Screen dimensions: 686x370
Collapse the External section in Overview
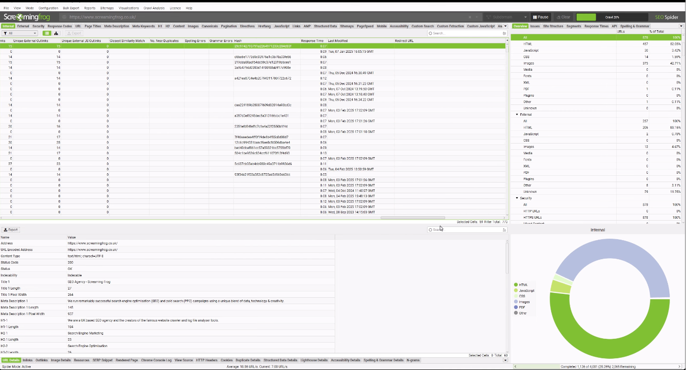pyautogui.click(x=517, y=114)
